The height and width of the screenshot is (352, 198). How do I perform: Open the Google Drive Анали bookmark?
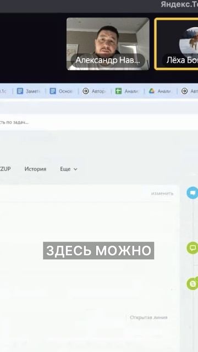159,91
